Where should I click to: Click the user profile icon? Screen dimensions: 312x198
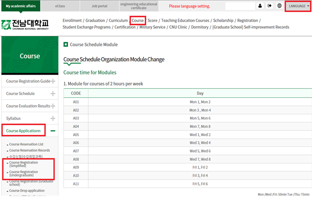[x=260, y=6]
